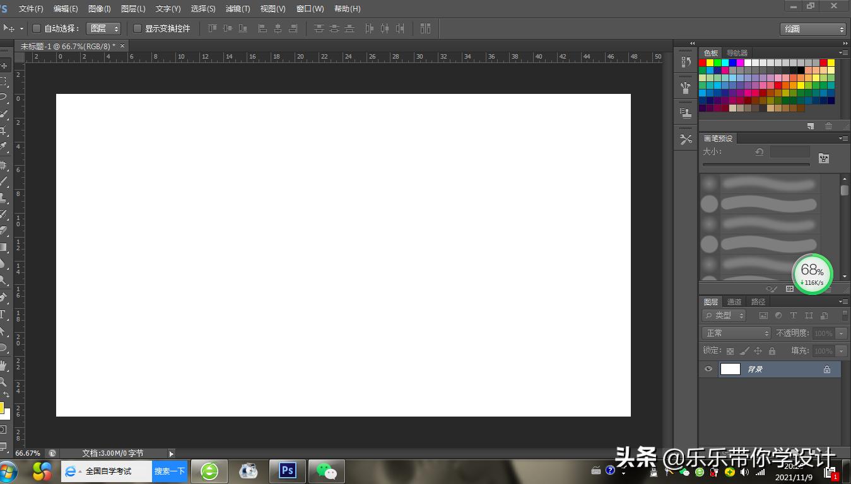The height and width of the screenshot is (484, 851).
Task: Expand the 绘画 workspace dropdown
Action: 813,29
